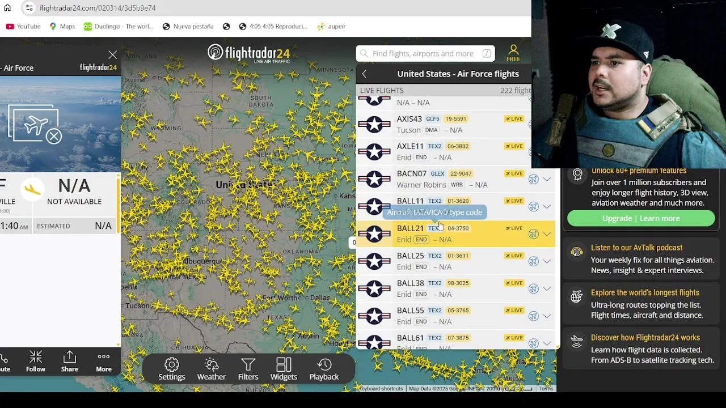
Task: Show BALL55 on map icon
Action: [x=533, y=316]
